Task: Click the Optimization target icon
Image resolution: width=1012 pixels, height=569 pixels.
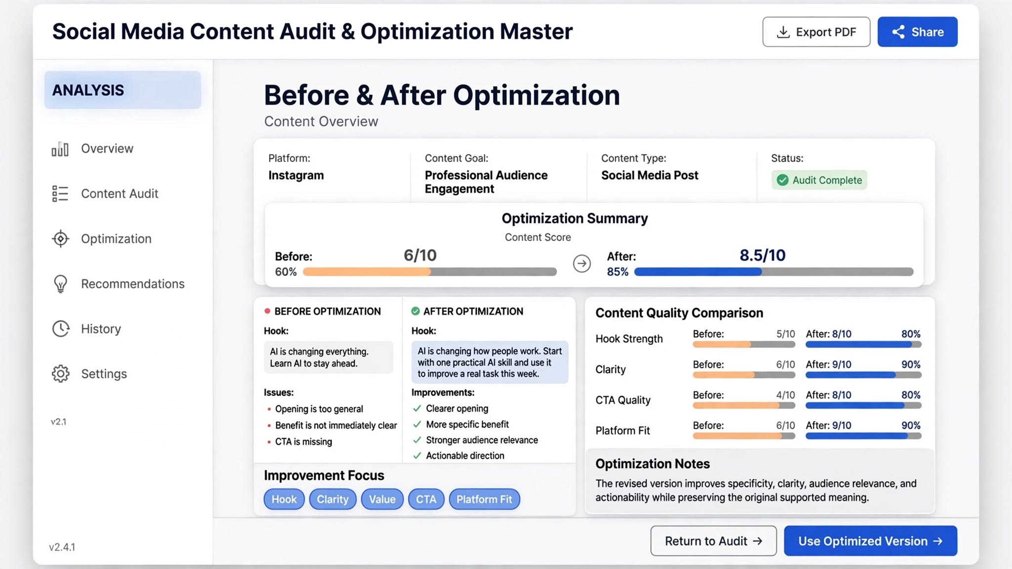Action: coord(60,239)
